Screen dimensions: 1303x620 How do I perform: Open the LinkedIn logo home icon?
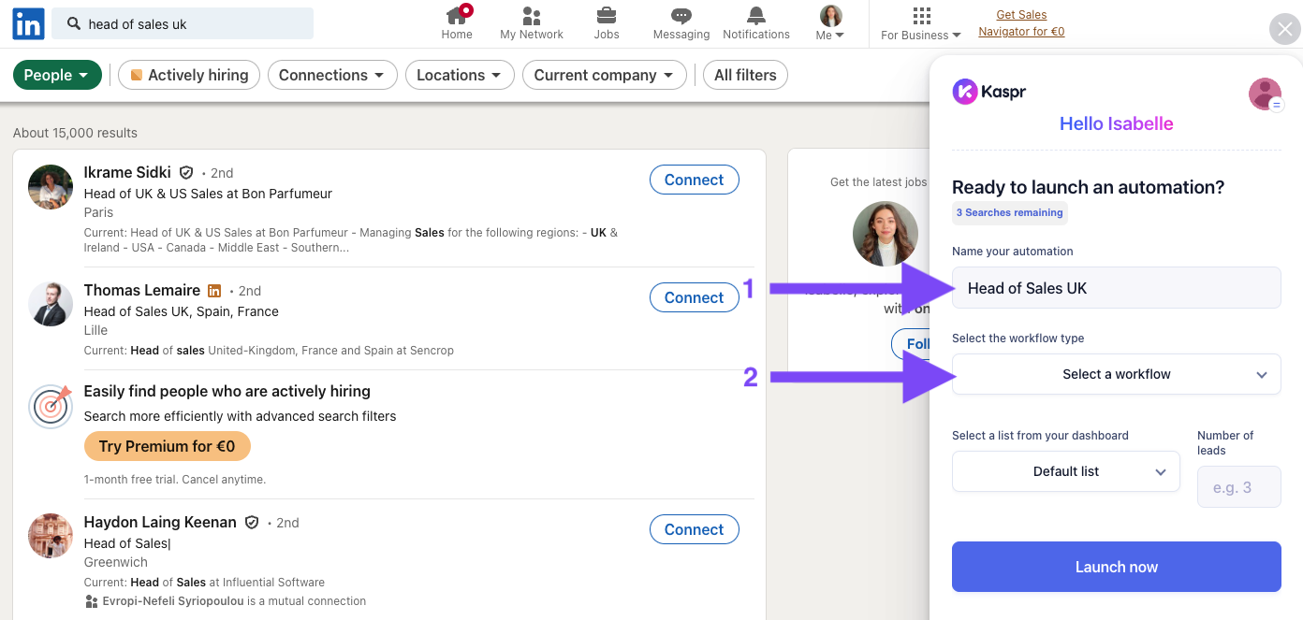(28, 23)
